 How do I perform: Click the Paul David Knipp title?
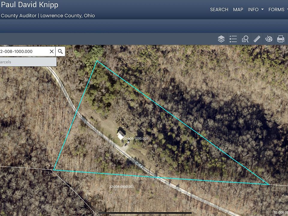pyautogui.click(x=30, y=4)
